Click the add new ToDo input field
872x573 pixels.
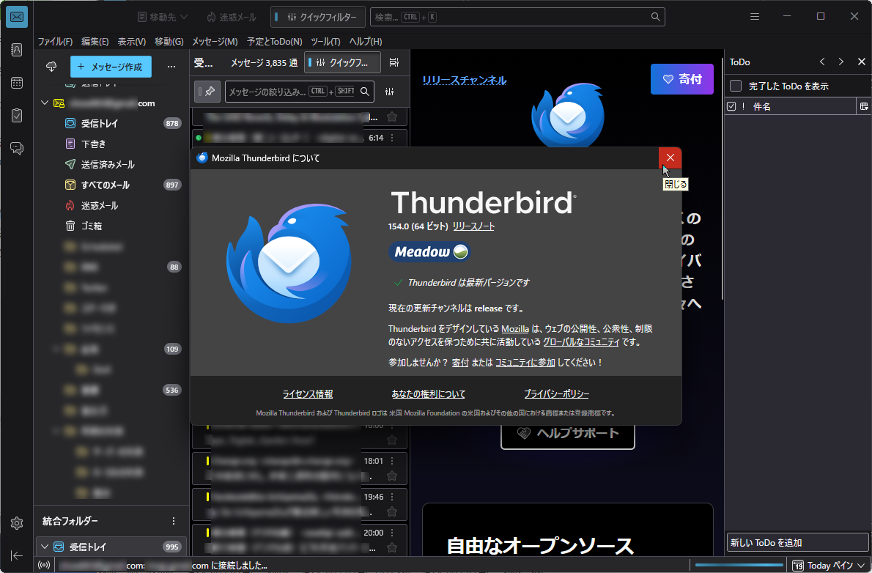point(797,542)
